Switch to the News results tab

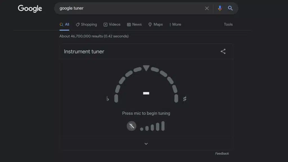(x=134, y=24)
